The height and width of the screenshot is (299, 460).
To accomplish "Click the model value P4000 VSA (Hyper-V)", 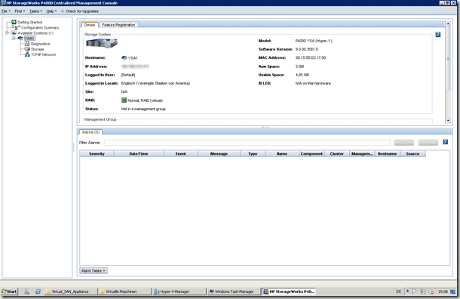I will (314, 41).
